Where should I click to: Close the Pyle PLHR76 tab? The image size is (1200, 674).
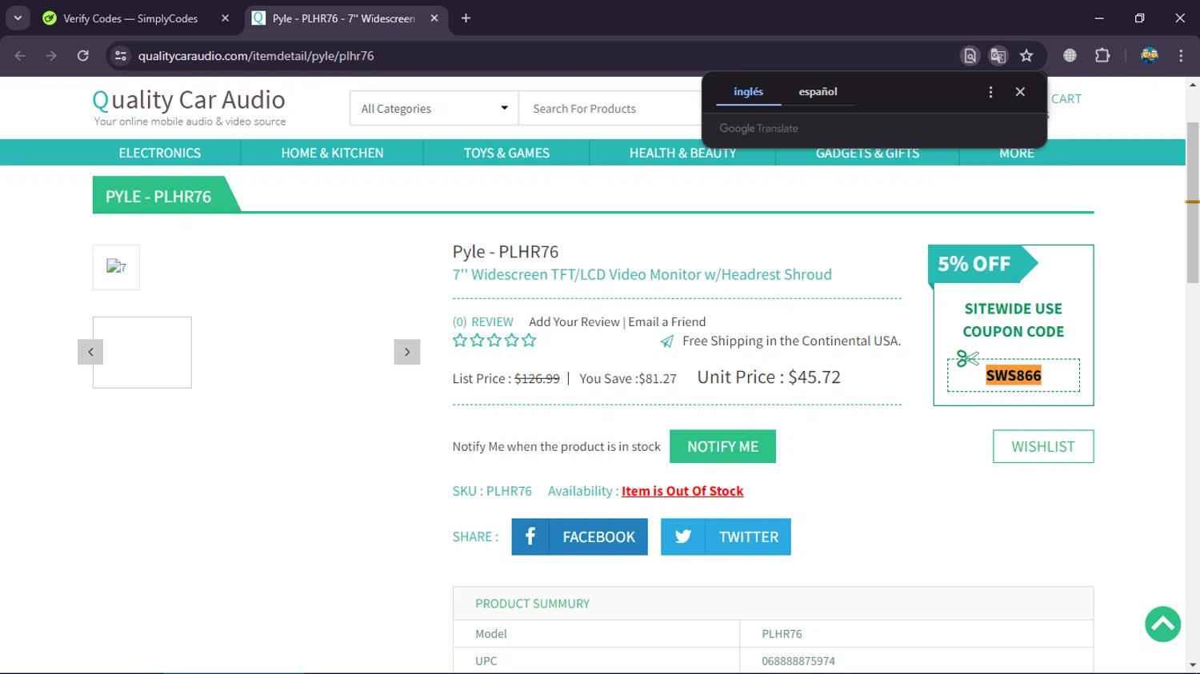coord(434,18)
